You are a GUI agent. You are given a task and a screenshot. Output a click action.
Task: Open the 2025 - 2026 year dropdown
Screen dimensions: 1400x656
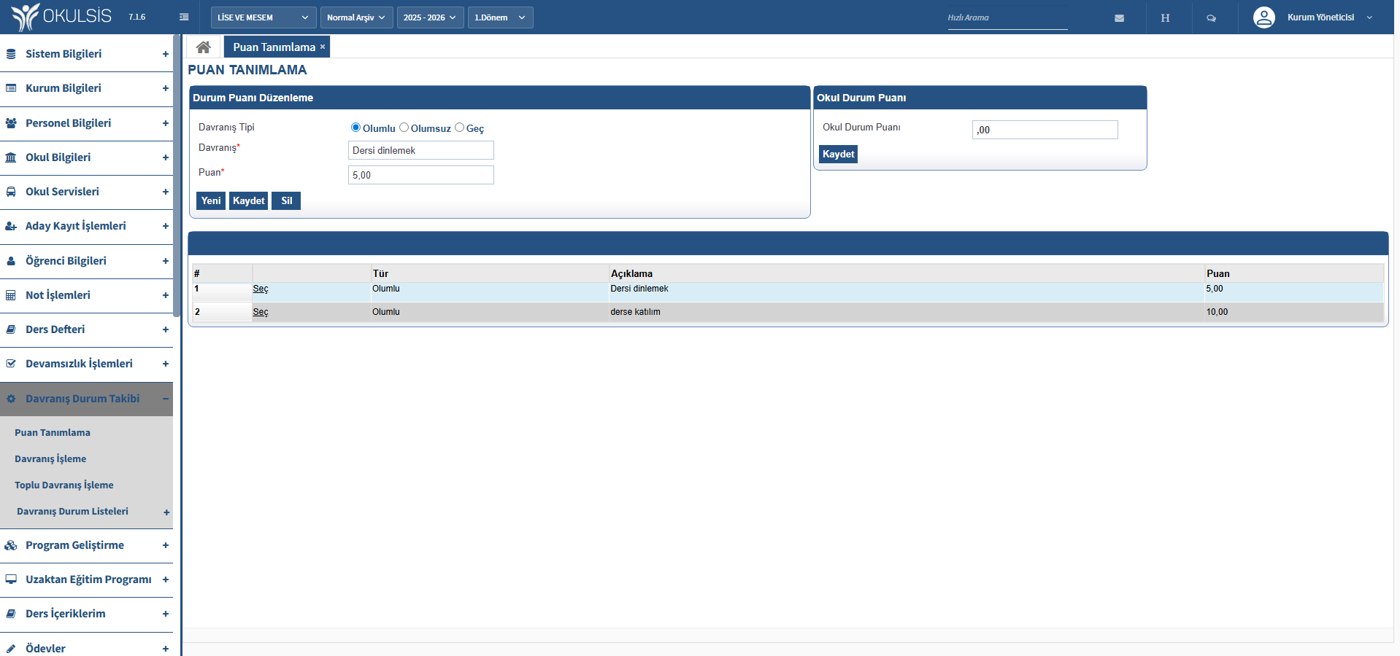point(430,17)
